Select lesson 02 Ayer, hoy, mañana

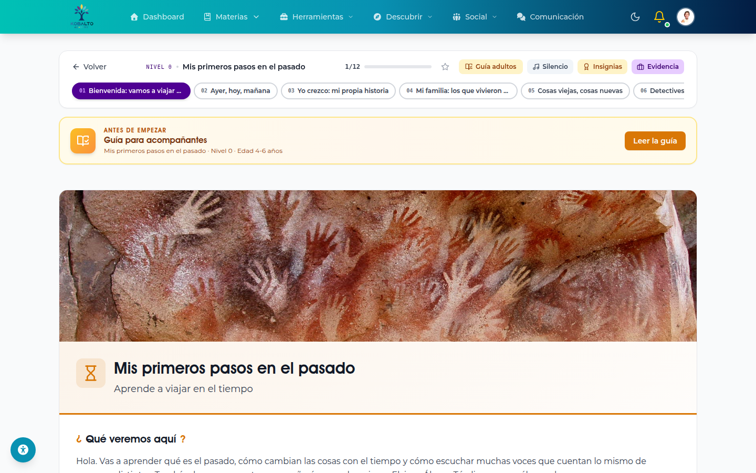(236, 91)
